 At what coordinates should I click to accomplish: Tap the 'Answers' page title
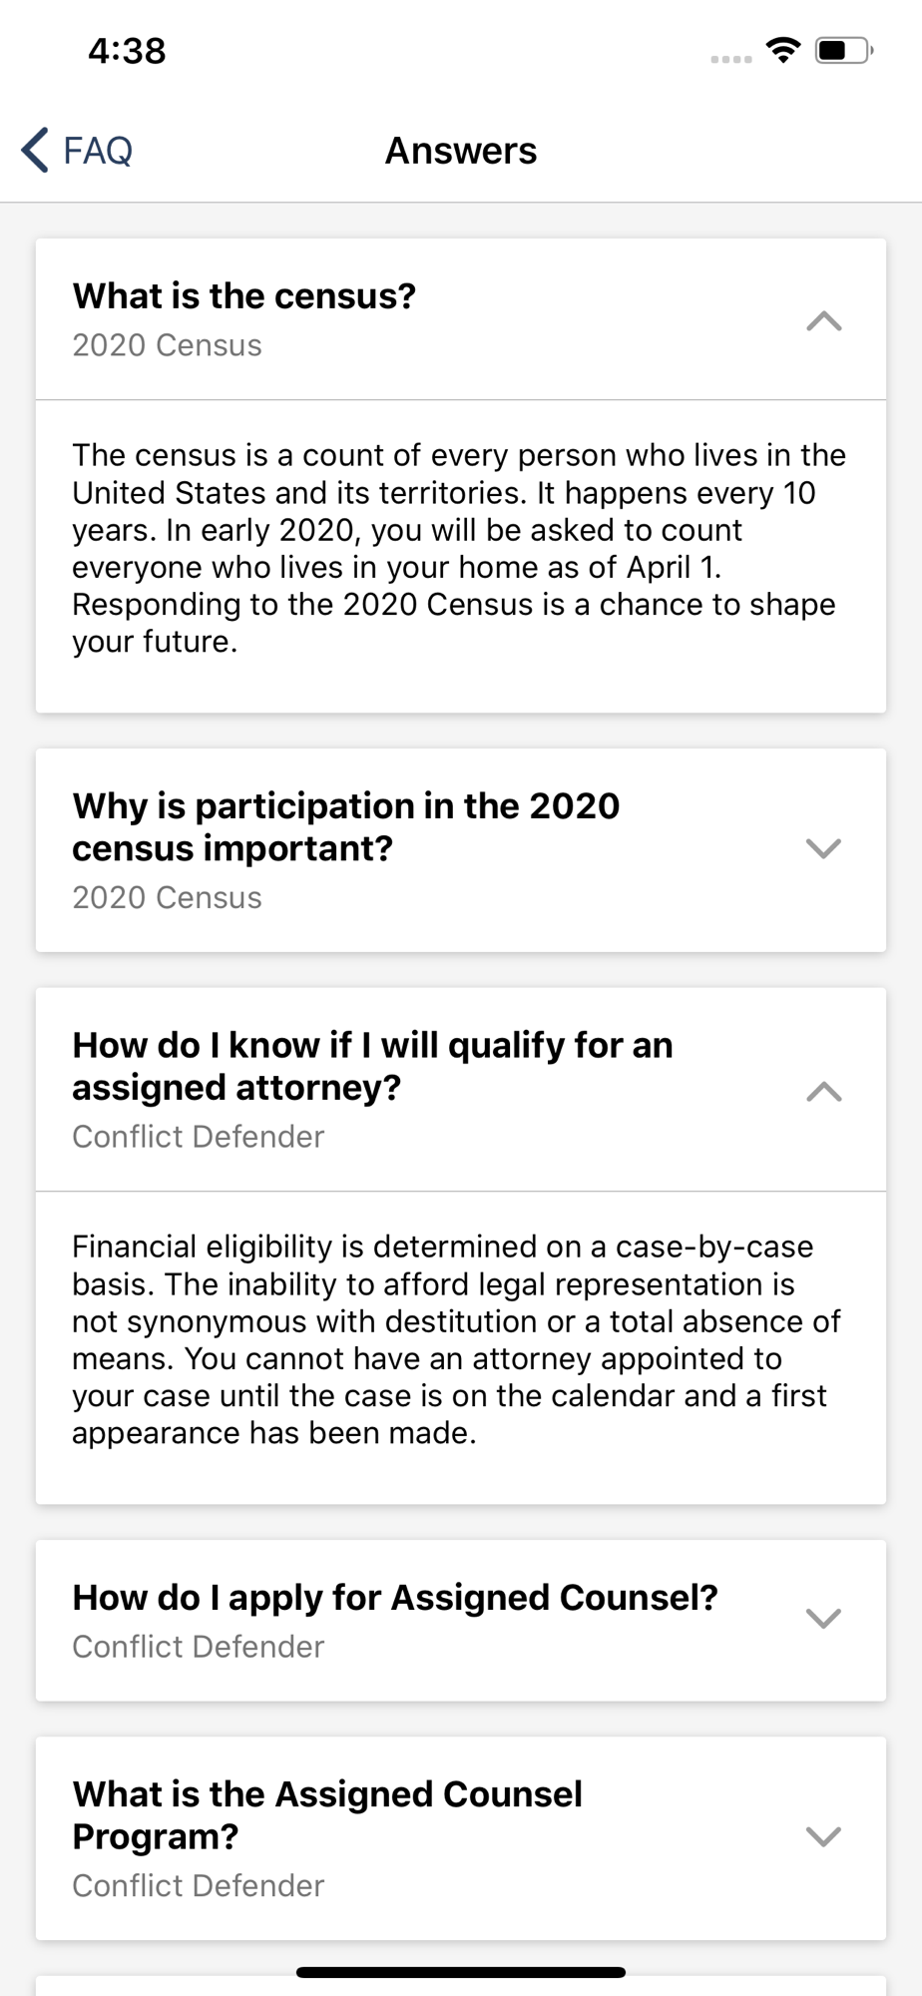[x=461, y=151]
